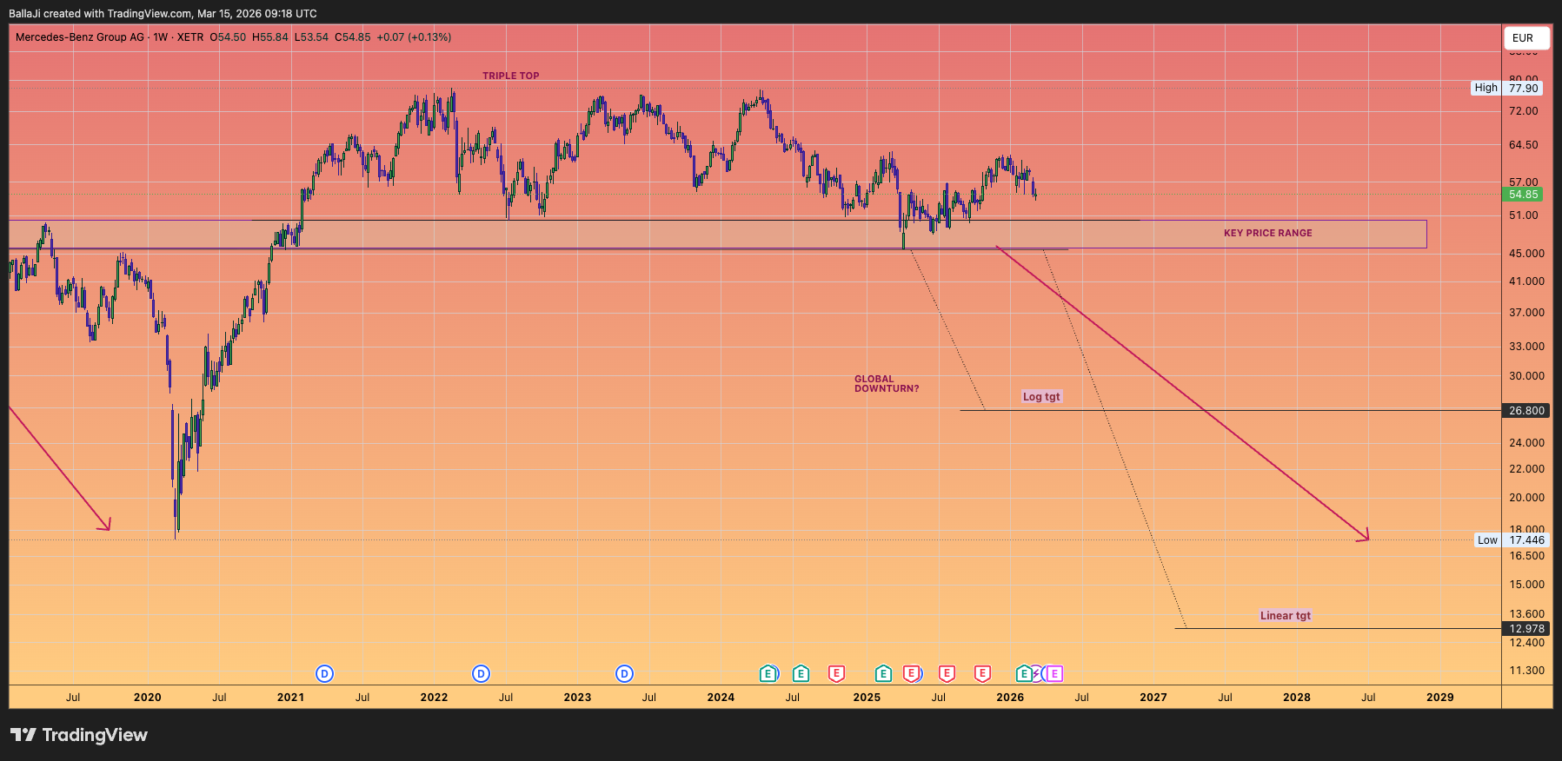
Task: Click the 2028 label on time axis
Action: (1297, 697)
